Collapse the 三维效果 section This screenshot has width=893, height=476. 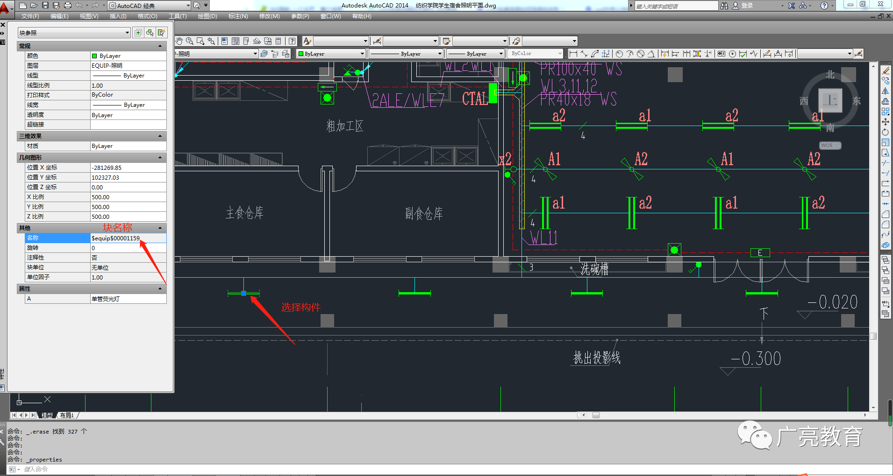point(160,136)
